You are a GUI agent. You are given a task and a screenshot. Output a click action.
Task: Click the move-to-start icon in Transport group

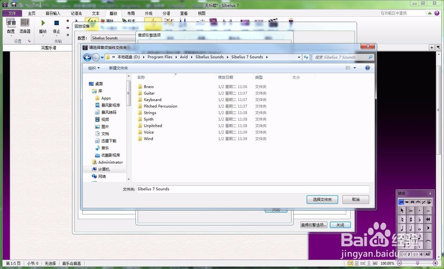67,35
